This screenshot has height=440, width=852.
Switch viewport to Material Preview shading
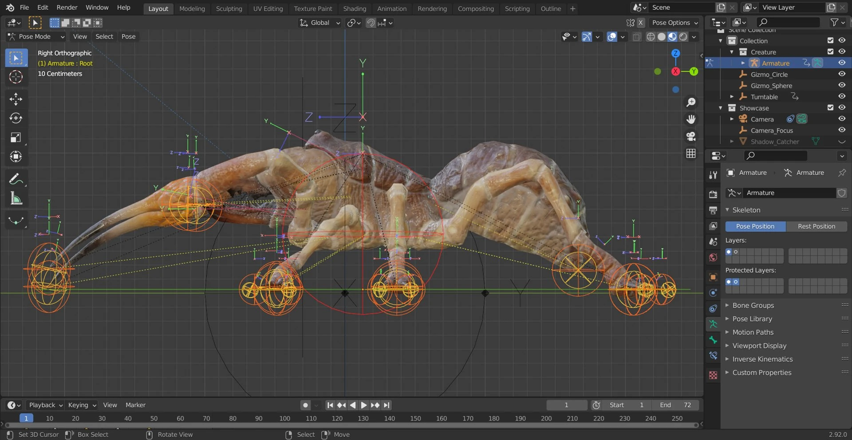coord(672,37)
